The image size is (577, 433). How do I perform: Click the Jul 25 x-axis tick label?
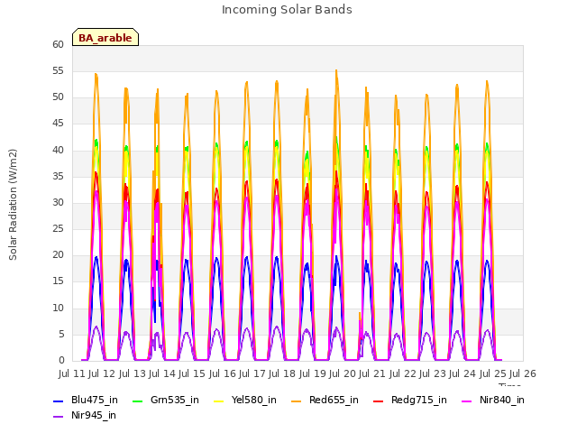[x=493, y=373]
